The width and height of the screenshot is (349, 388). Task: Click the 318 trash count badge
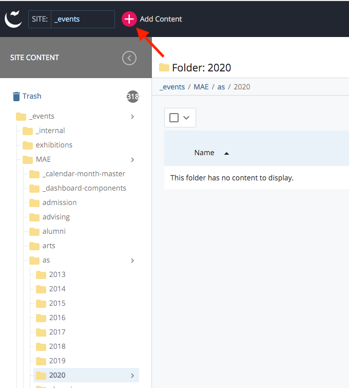[133, 97]
